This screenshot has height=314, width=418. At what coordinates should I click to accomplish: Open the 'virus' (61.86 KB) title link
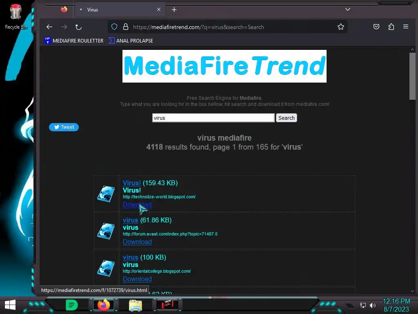tap(130, 220)
